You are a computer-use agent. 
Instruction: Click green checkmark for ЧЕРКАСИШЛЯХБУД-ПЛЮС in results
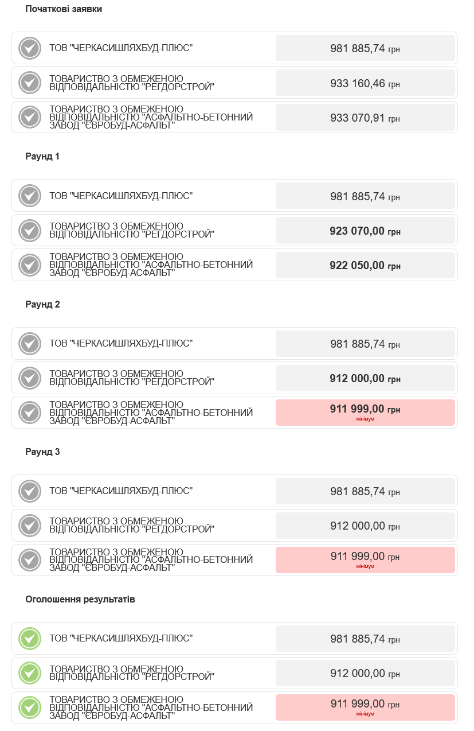pyautogui.click(x=30, y=639)
